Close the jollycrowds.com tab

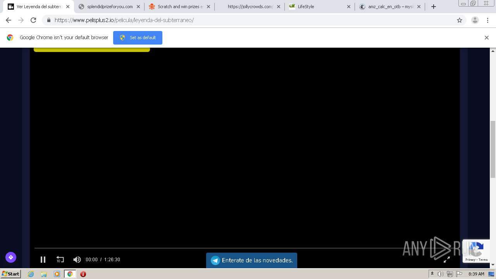point(279,7)
